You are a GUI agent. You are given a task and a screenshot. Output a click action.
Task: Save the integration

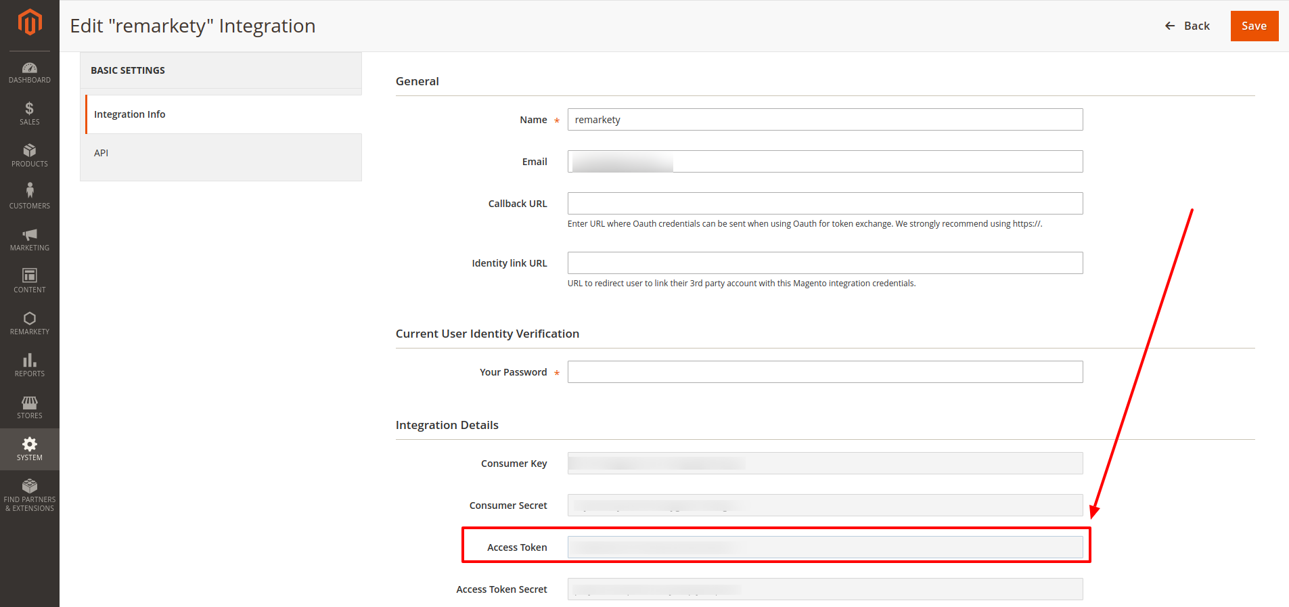pyautogui.click(x=1254, y=26)
